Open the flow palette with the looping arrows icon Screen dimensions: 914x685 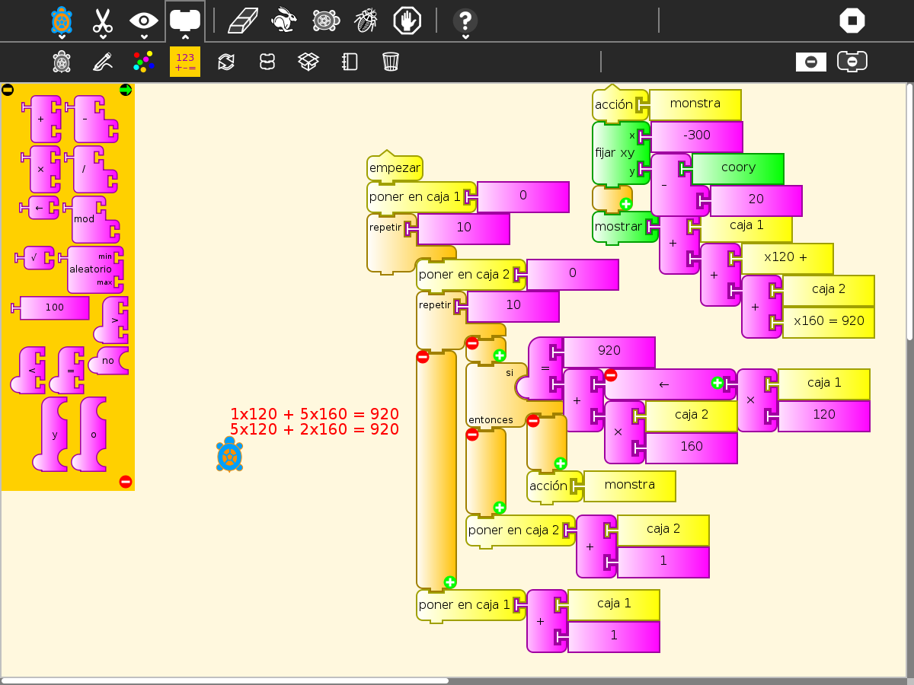[226, 62]
